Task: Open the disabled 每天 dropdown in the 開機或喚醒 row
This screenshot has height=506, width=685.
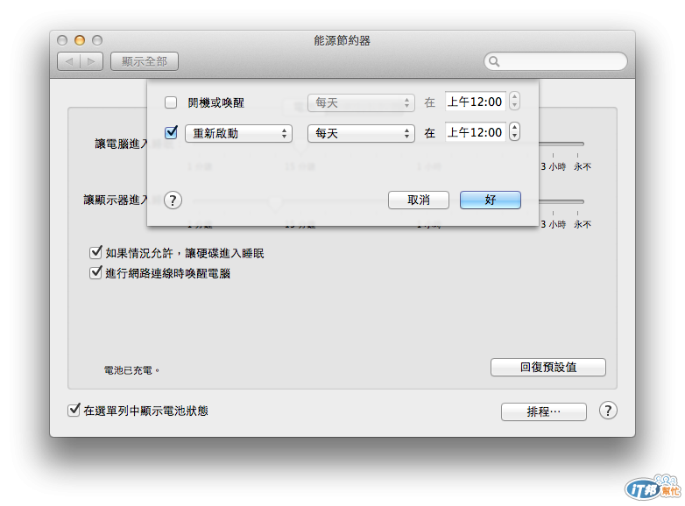Action: pos(361,103)
